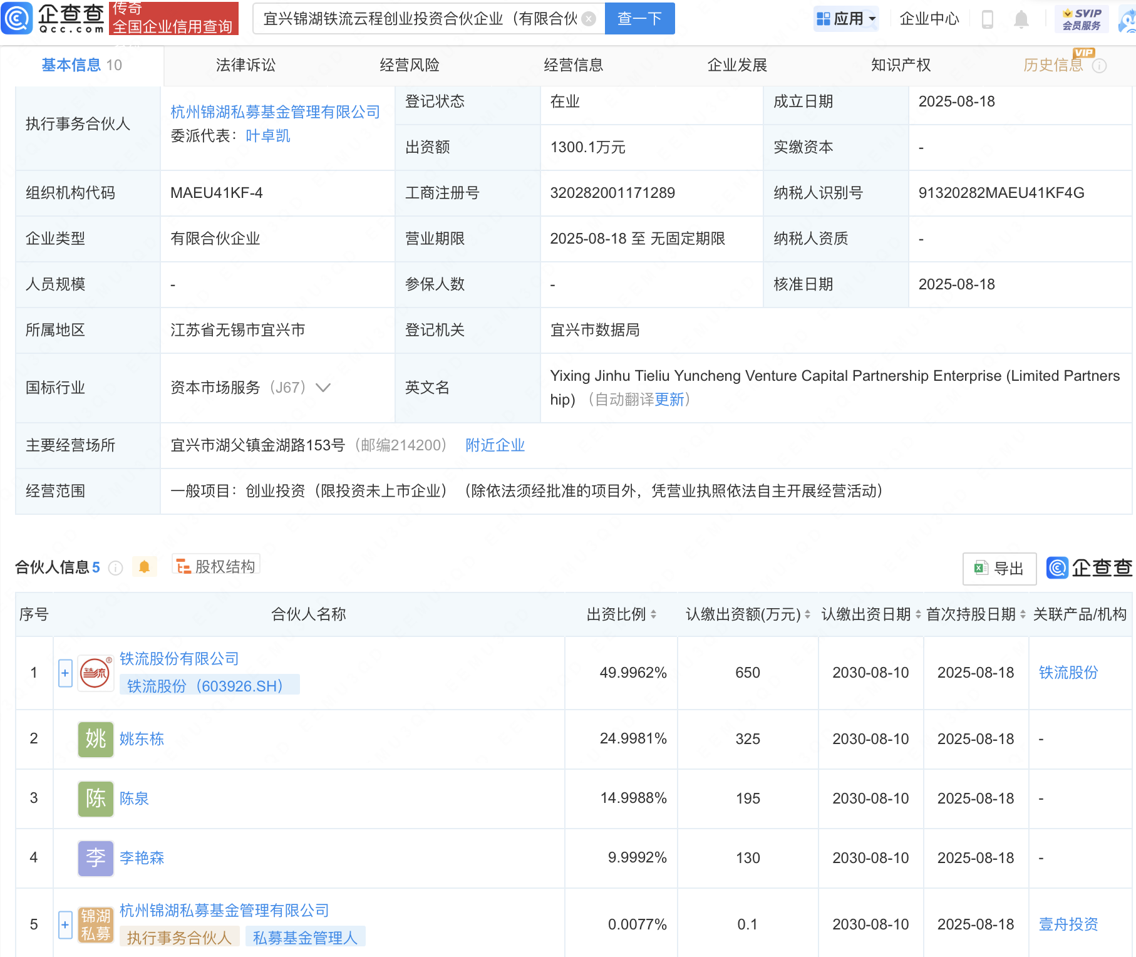Switch to 经营风险 tab
This screenshot has height=957, width=1136.
410,65
